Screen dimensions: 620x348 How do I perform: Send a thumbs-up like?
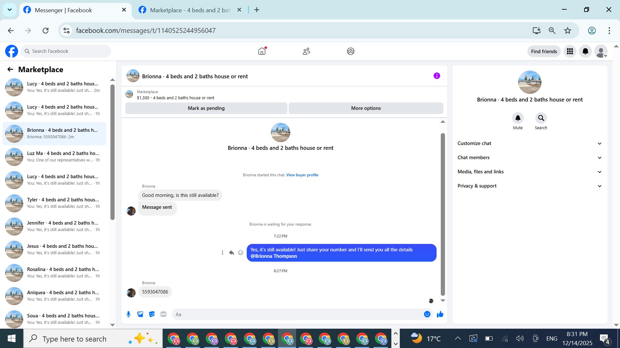(440, 314)
